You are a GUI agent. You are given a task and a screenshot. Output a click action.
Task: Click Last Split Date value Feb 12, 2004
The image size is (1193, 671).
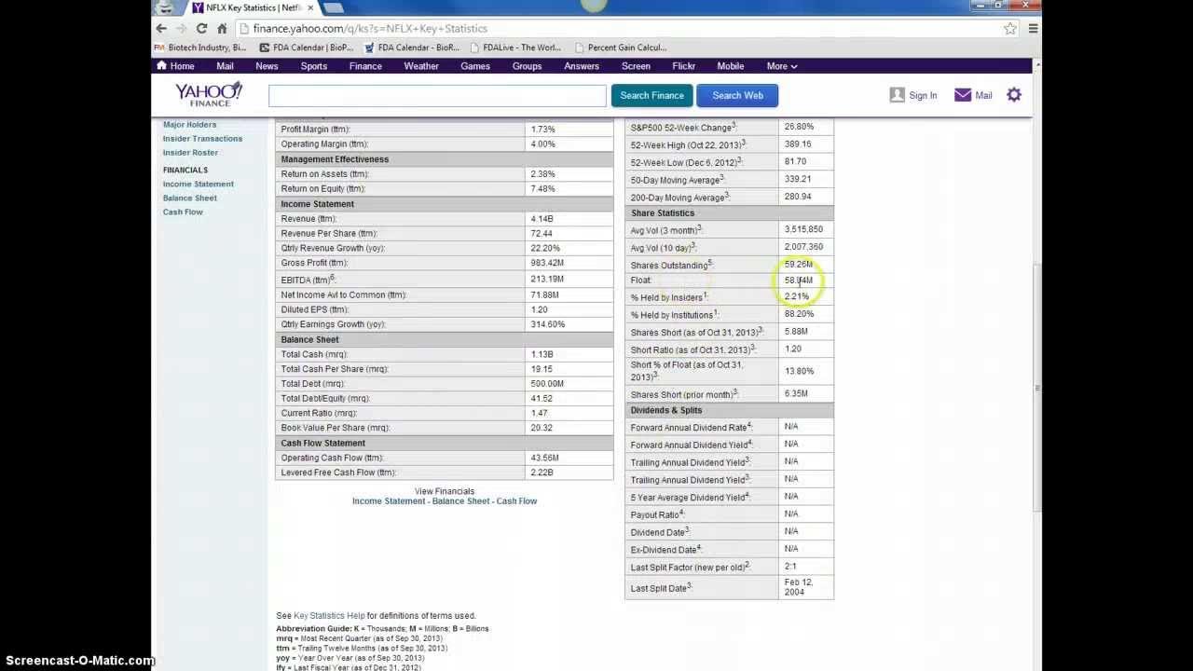(806, 587)
